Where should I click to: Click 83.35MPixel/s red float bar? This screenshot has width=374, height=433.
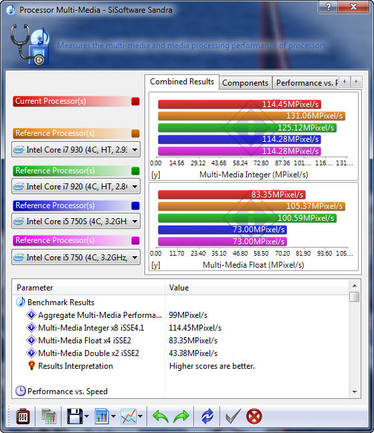tap(231, 195)
